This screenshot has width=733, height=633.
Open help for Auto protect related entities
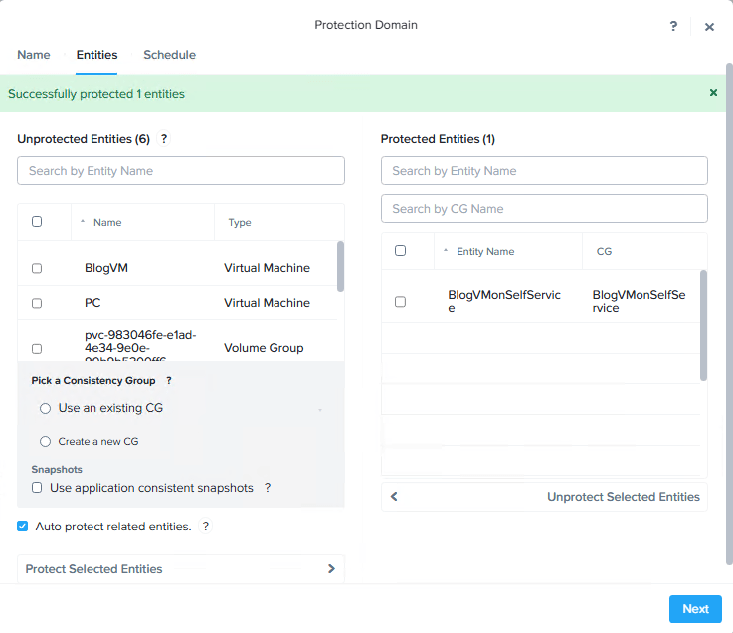click(205, 527)
